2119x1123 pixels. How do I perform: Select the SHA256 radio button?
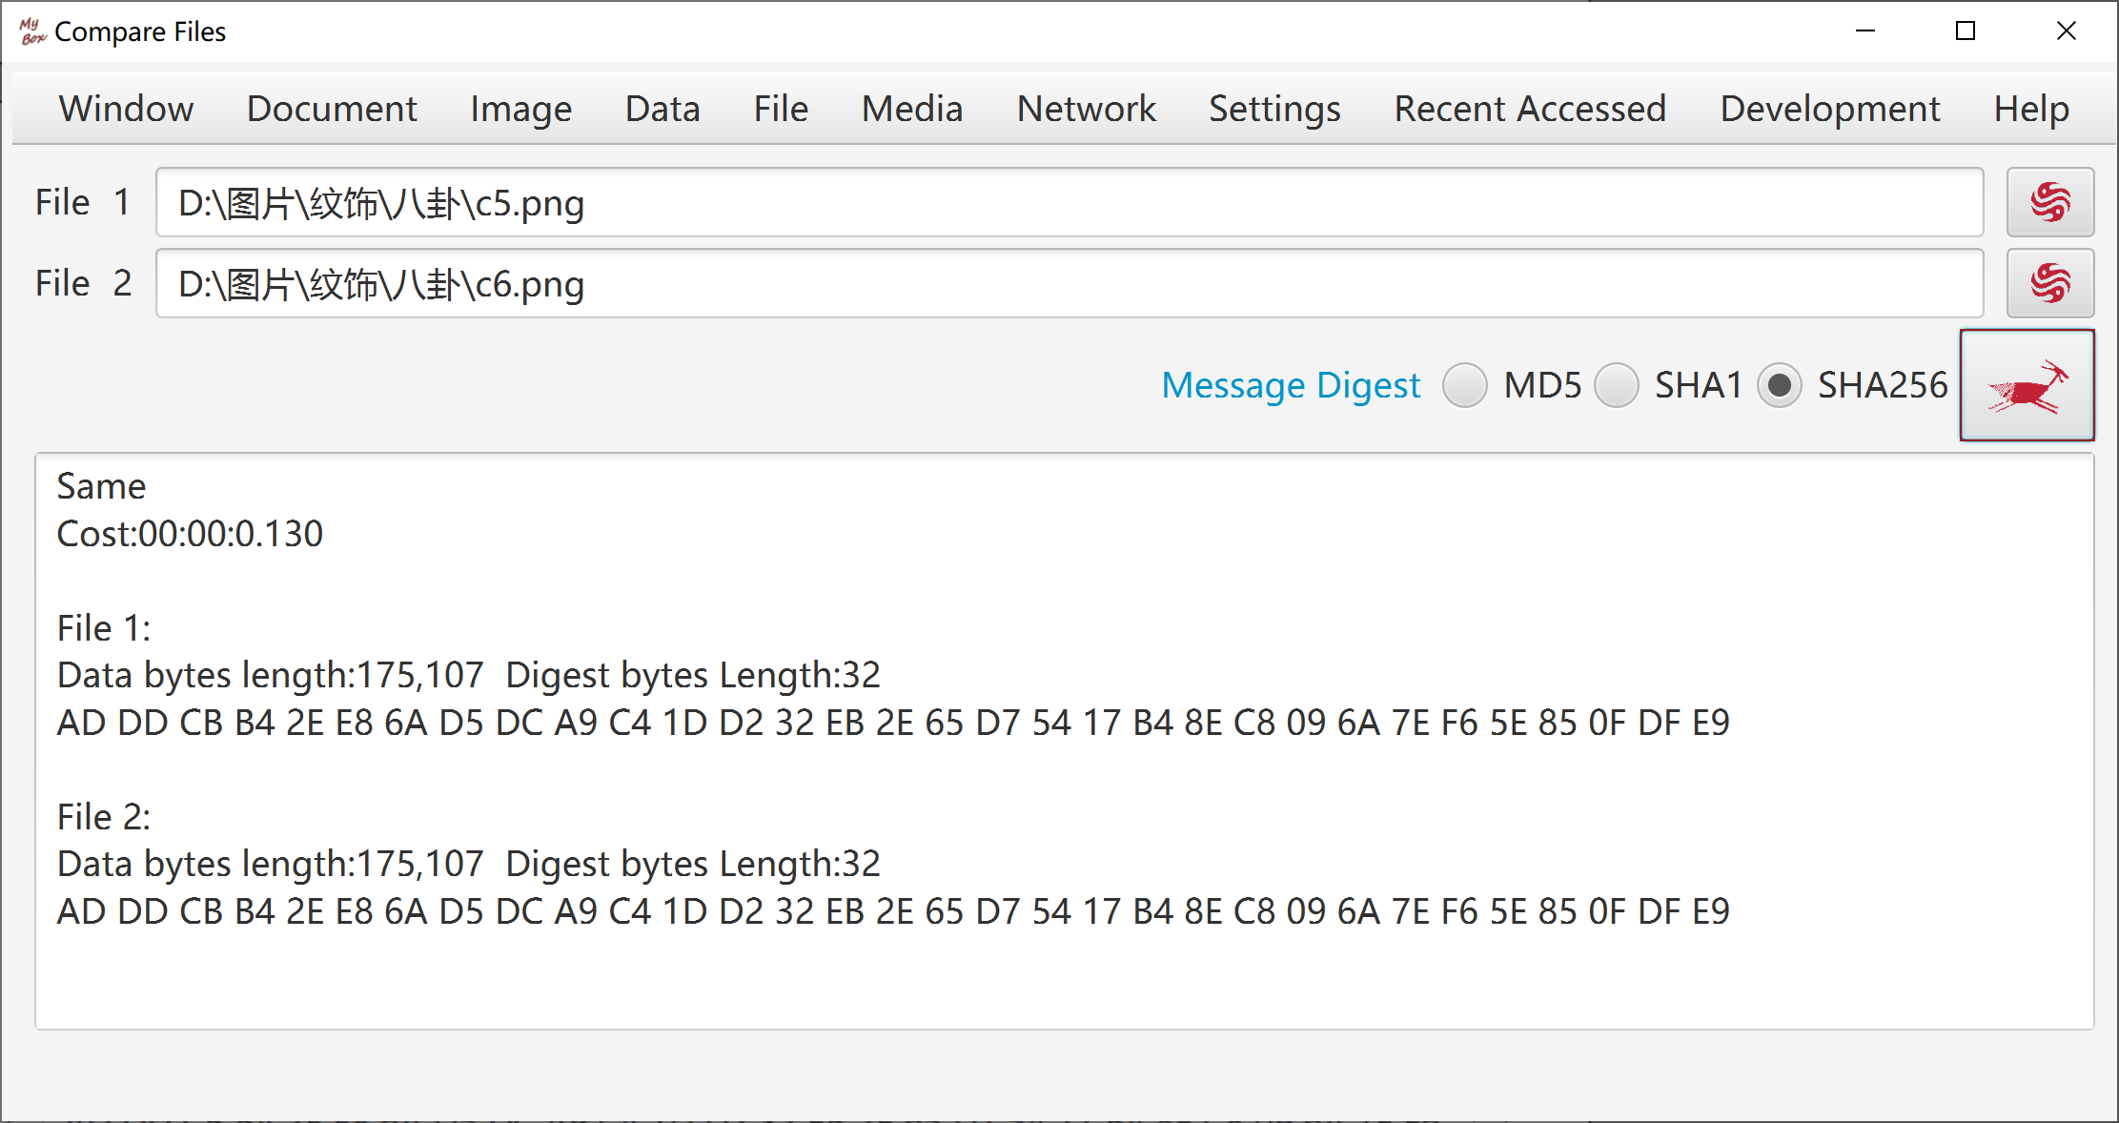pyautogui.click(x=1779, y=385)
